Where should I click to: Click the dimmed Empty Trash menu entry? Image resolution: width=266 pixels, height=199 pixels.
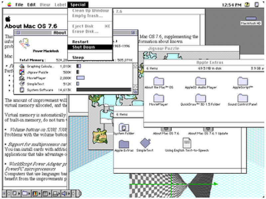click(x=90, y=16)
